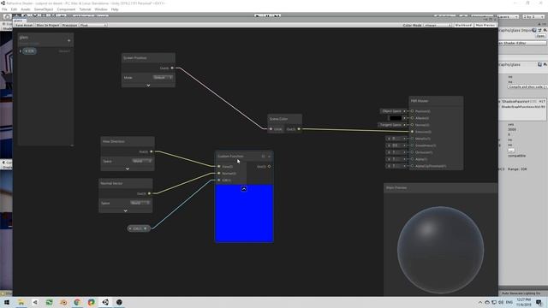Click the Scene Color UV(4) input port
This screenshot has height=308, width=548.
click(x=271, y=129)
